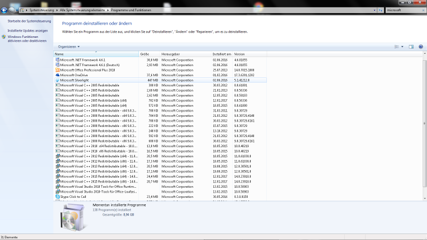Click the installed programs CD box thumbnail
427x240 pixels.
(73, 218)
